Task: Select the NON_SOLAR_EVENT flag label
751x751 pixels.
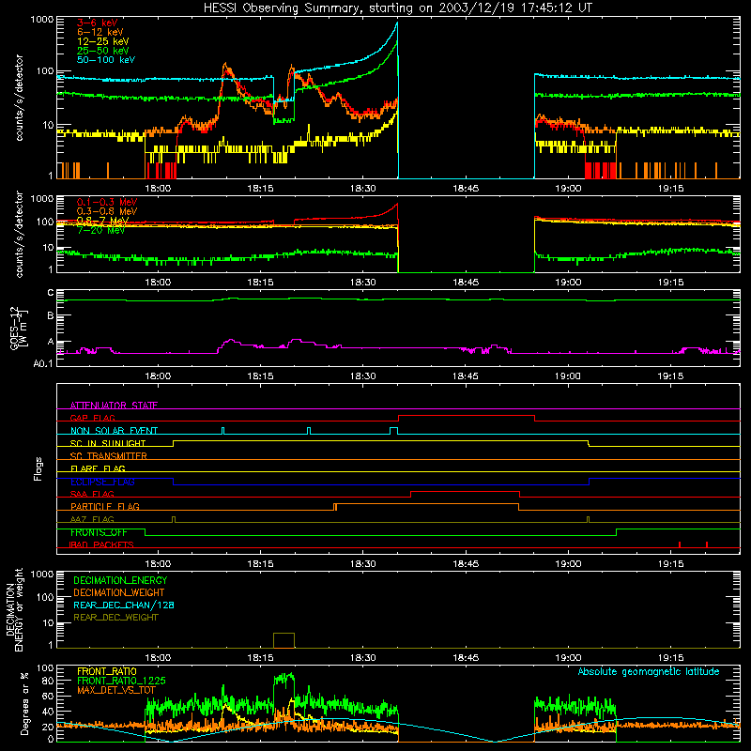Action: [x=114, y=431]
